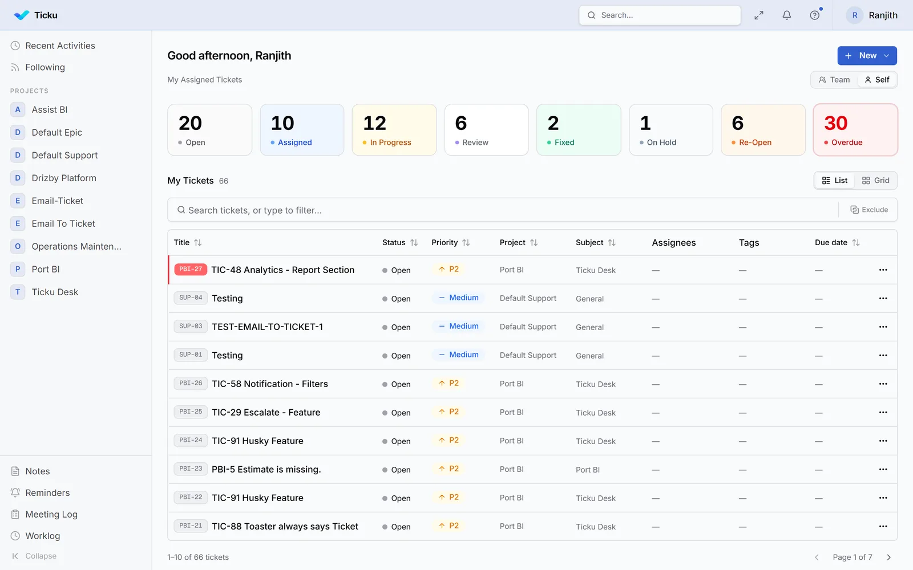Click global Search field in header
Image resolution: width=913 pixels, height=570 pixels.
(x=660, y=15)
